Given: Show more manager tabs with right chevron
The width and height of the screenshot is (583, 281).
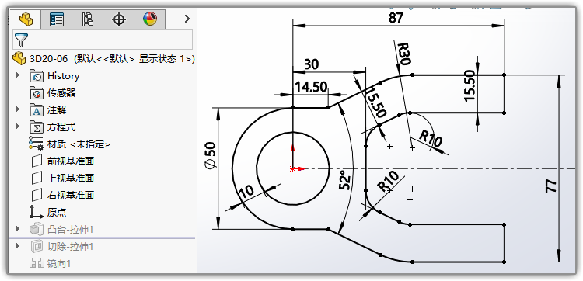Looking at the screenshot, I should (187, 19).
